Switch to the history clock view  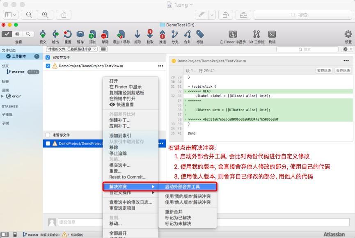(x=17, y=34)
